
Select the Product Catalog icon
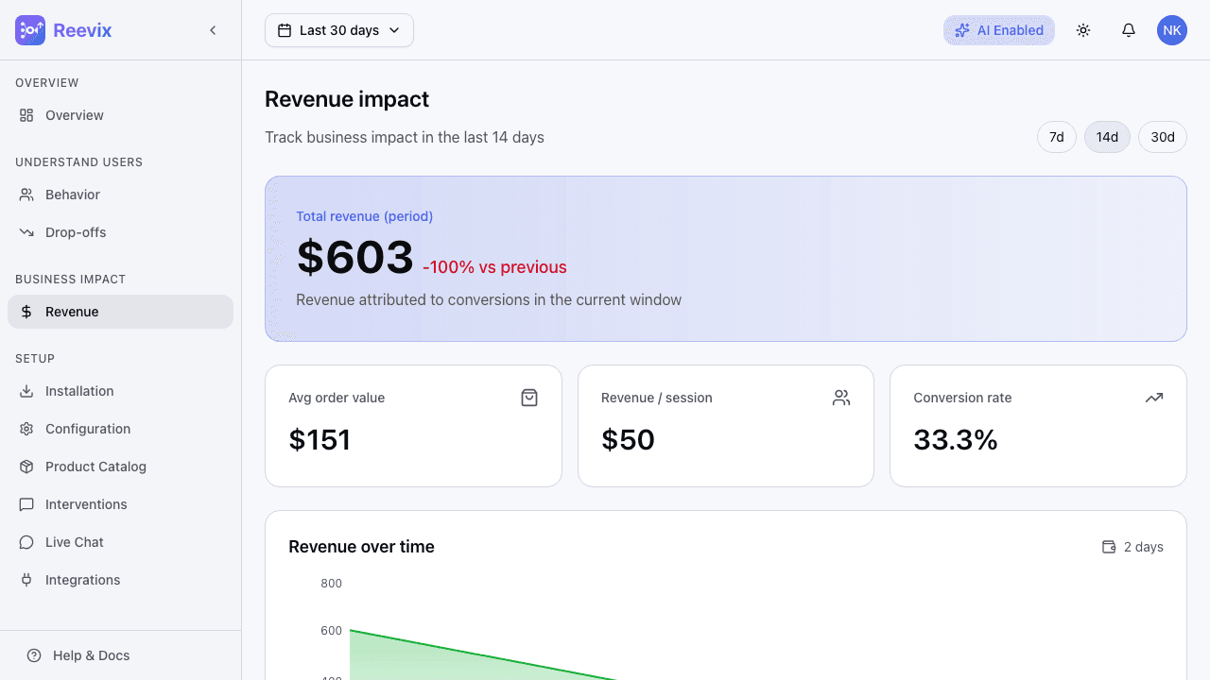pos(26,467)
